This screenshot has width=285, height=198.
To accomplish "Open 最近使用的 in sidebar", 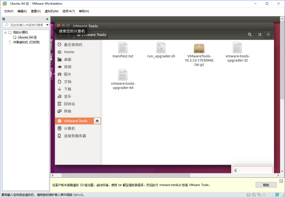I will click(x=78, y=45).
